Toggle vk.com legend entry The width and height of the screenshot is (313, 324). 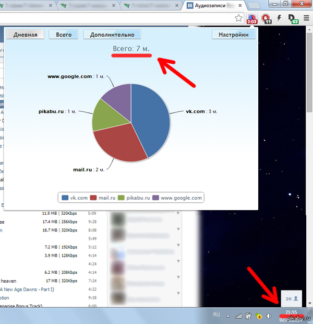pos(75,198)
